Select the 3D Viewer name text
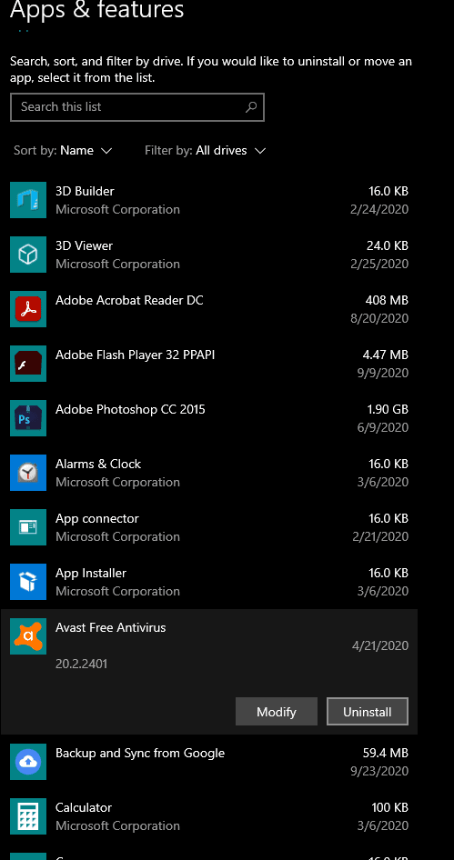Screen dimensions: 454x860 click(84, 245)
